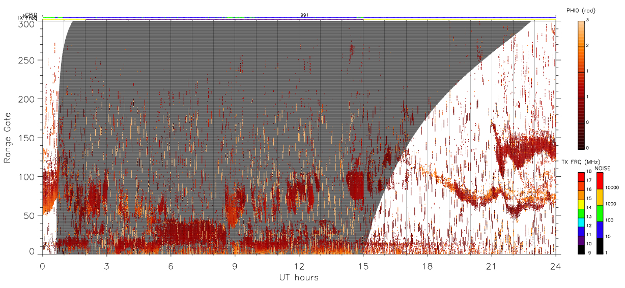Click the red NOISE swatch above 10000
Screen dimensions: 625x288
600,181
